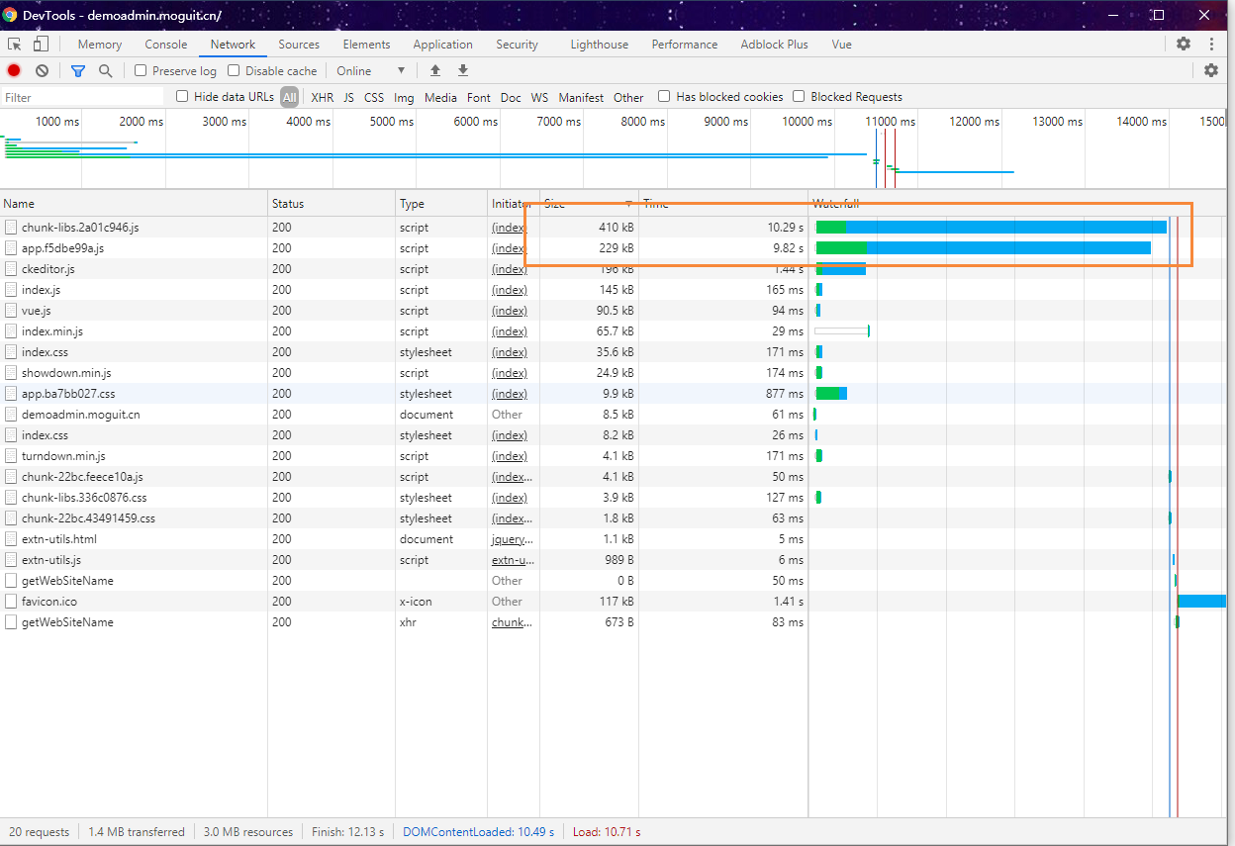1235x846 pixels.
Task: Switch to the Lighthouse tab
Action: click(x=599, y=45)
